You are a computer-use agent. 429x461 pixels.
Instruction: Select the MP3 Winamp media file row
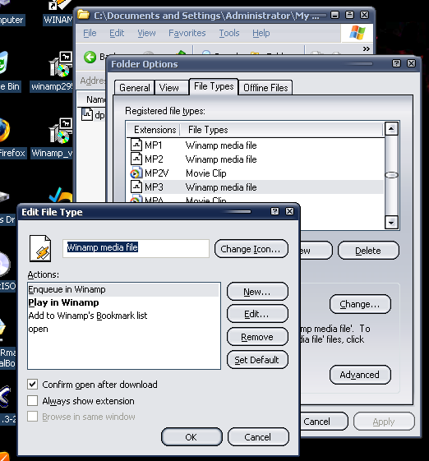coord(256,187)
